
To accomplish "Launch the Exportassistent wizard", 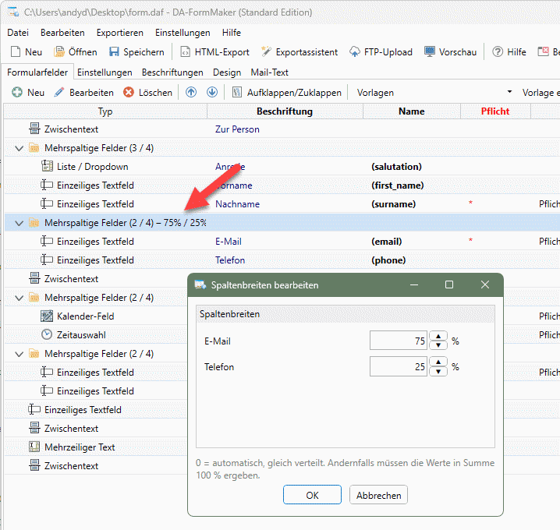I will (x=299, y=51).
